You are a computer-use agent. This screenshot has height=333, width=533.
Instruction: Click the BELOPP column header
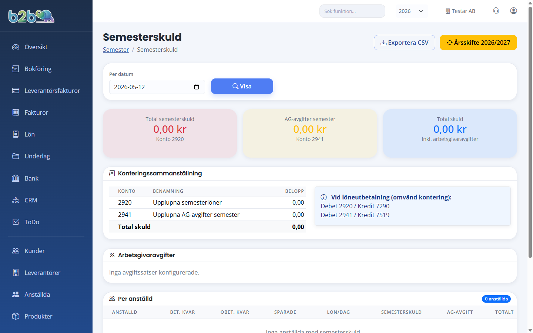click(x=295, y=191)
